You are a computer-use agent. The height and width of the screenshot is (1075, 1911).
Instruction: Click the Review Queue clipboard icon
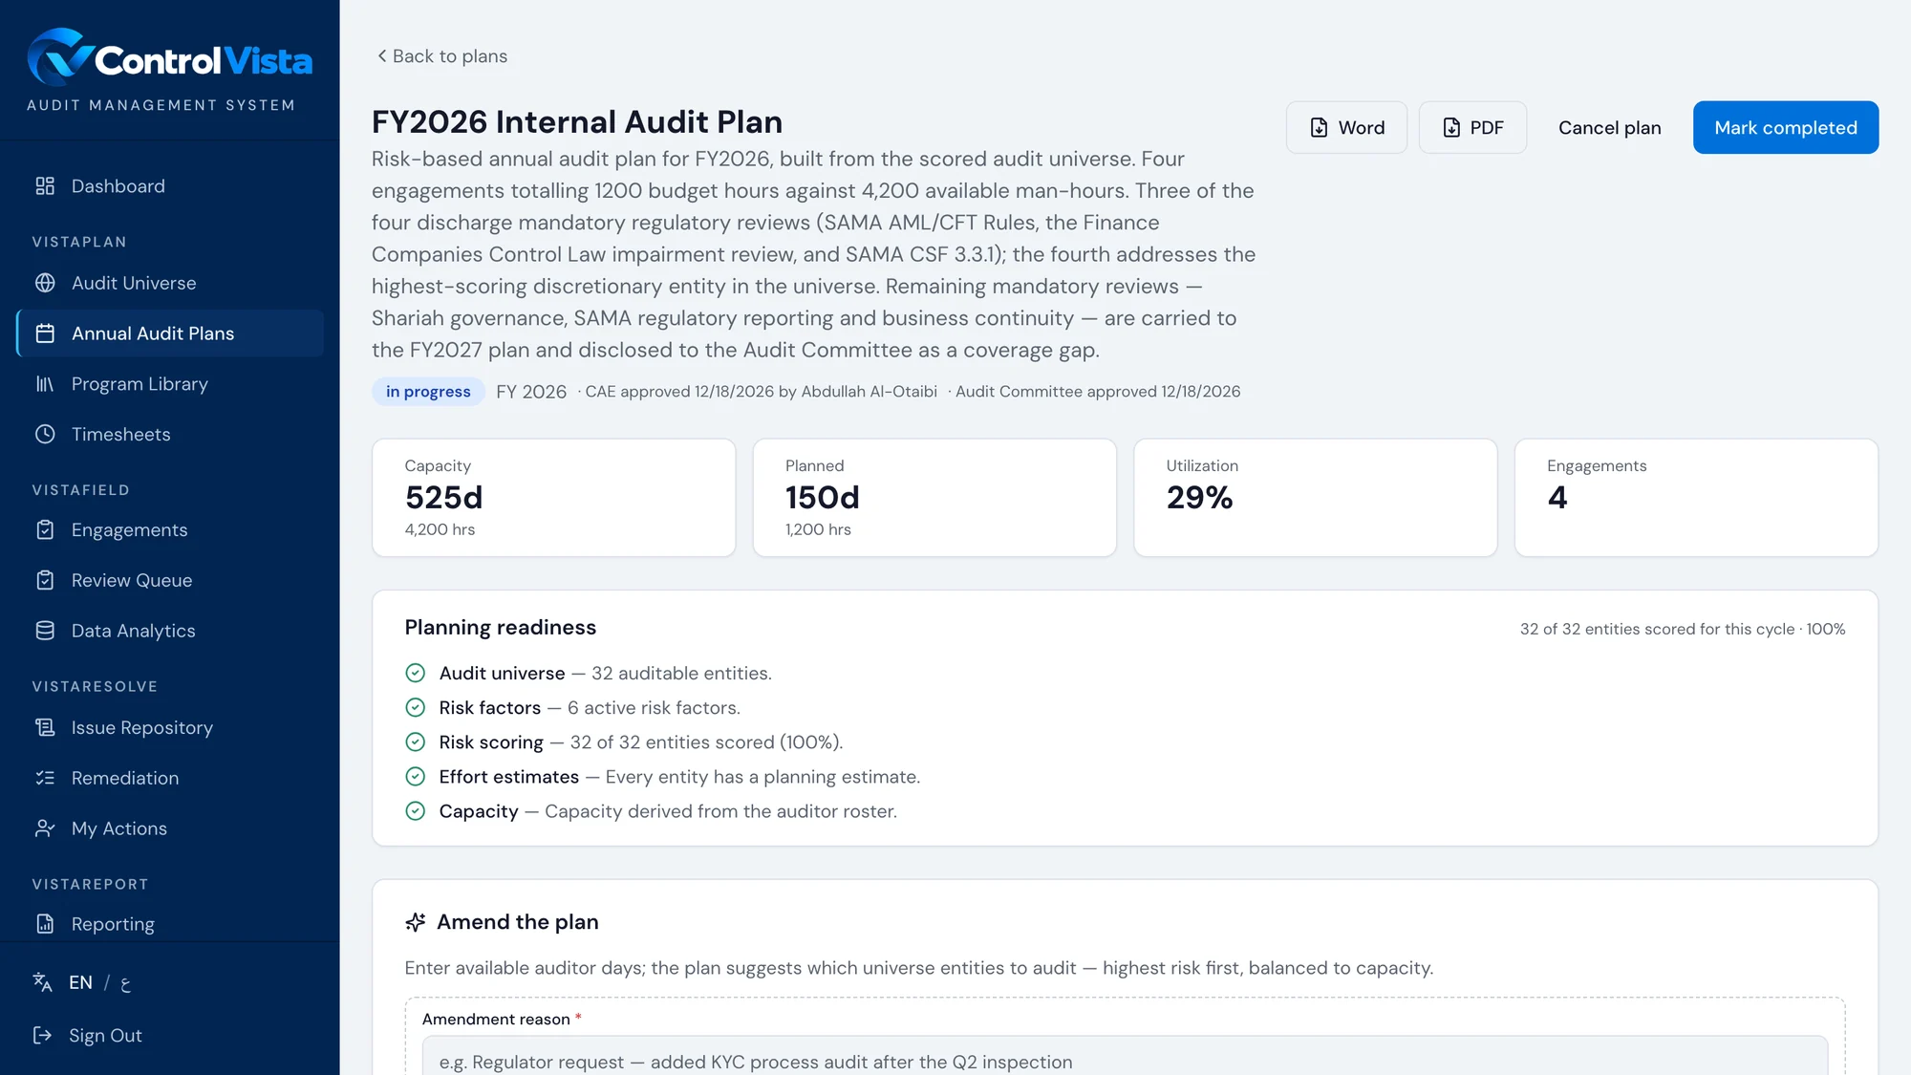point(45,580)
